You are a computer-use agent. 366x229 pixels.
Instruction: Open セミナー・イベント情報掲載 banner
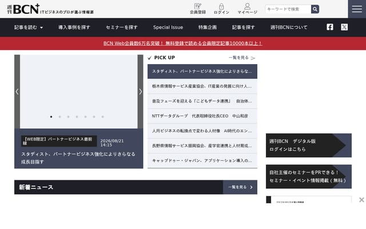309,176
